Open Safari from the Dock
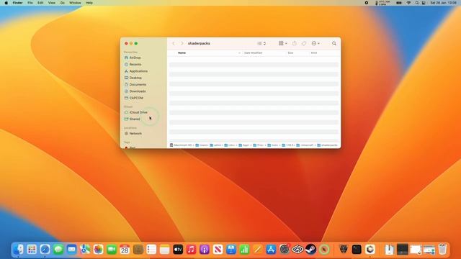The height and width of the screenshot is (259, 461). 45,250
